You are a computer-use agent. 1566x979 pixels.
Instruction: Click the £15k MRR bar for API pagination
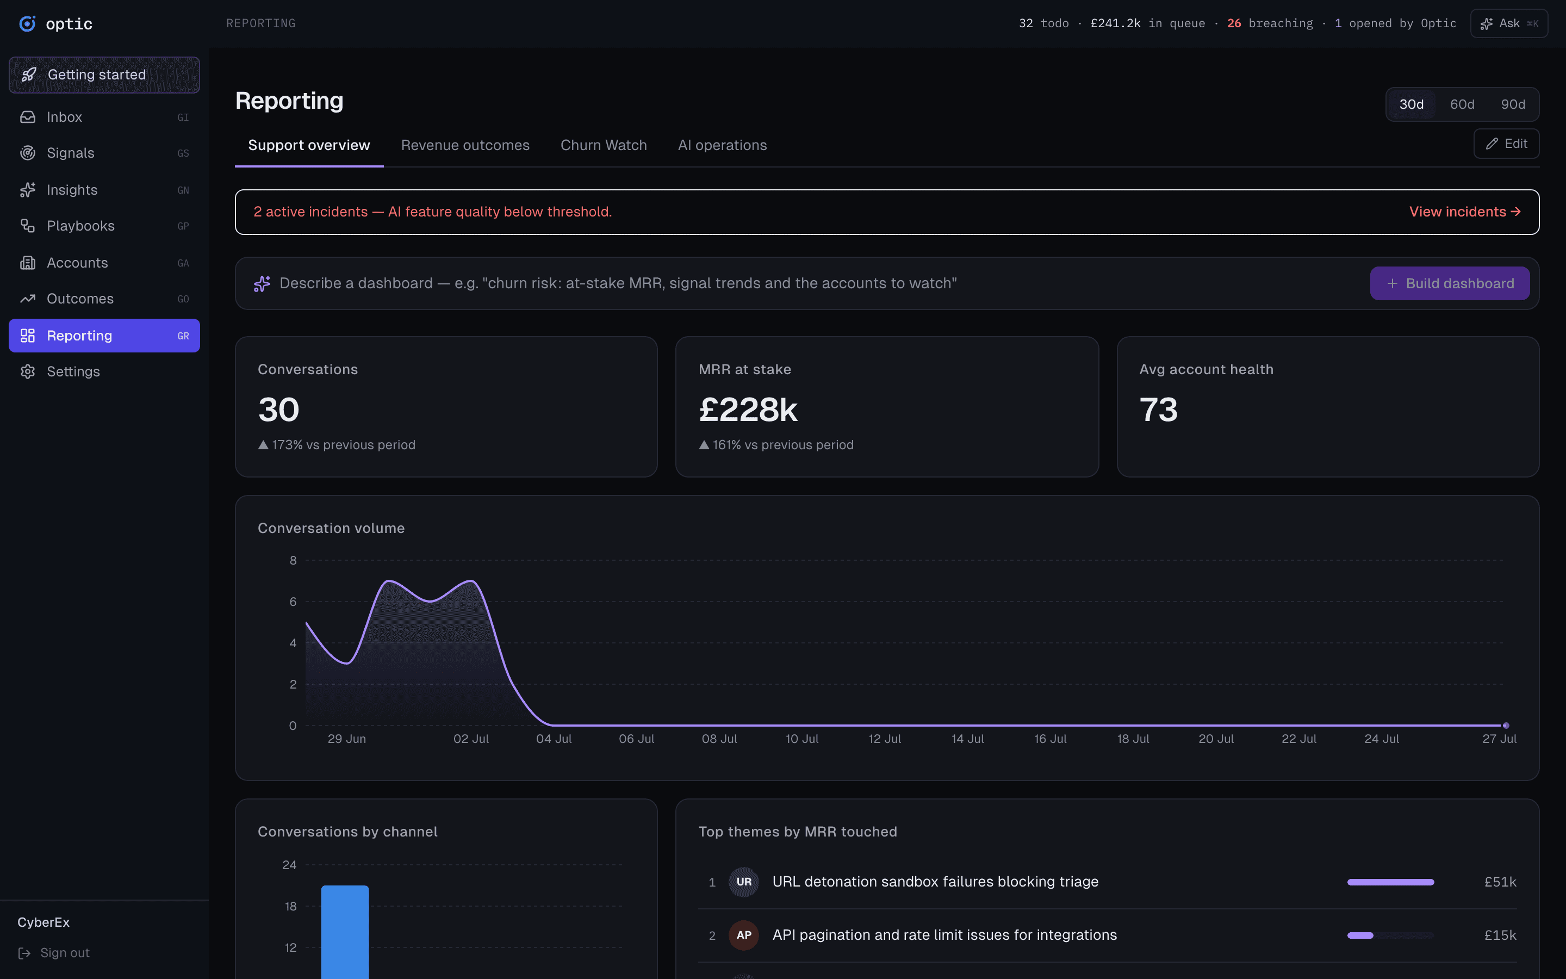[x=1390, y=935]
